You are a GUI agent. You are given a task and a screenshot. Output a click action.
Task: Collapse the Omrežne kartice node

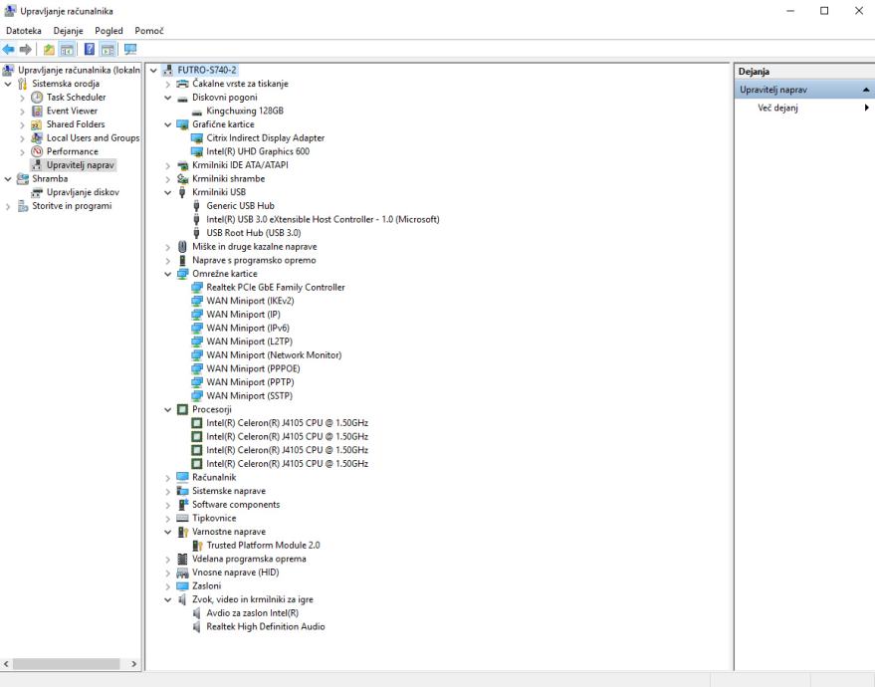(x=168, y=274)
